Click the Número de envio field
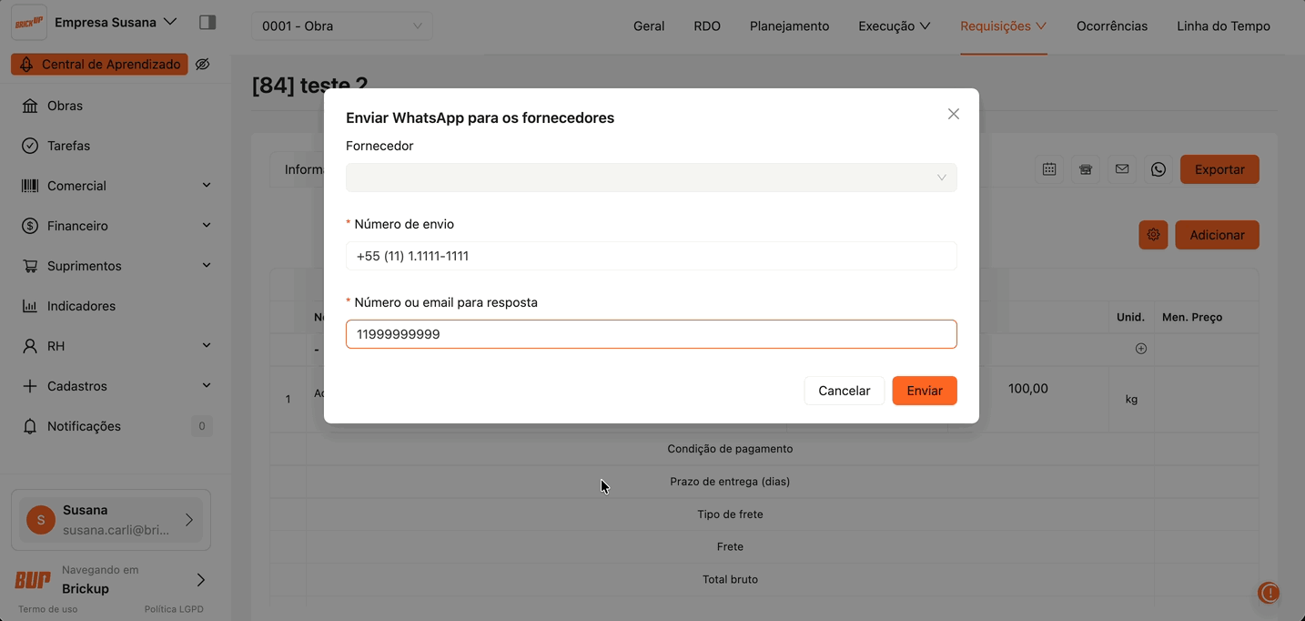The width and height of the screenshot is (1305, 621). click(x=651, y=256)
